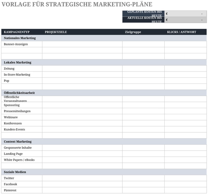
Task: Select the actual costs euro value cell
Action: pos(185,20)
